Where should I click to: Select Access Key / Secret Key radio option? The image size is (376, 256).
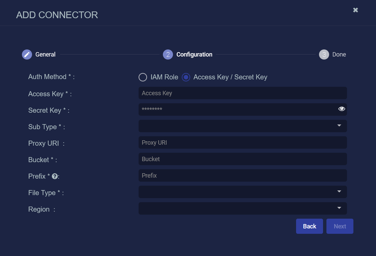pyautogui.click(x=186, y=77)
